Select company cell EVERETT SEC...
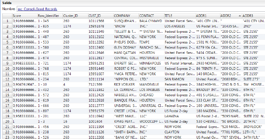Image resolution: width=265 pixels, height=139 pixels. click(x=126, y=63)
